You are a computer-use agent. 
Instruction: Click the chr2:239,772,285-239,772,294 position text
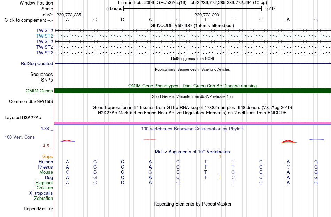229,3
